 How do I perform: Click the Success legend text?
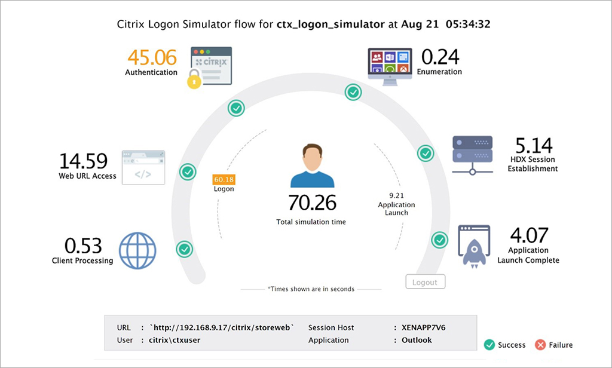[x=512, y=345]
